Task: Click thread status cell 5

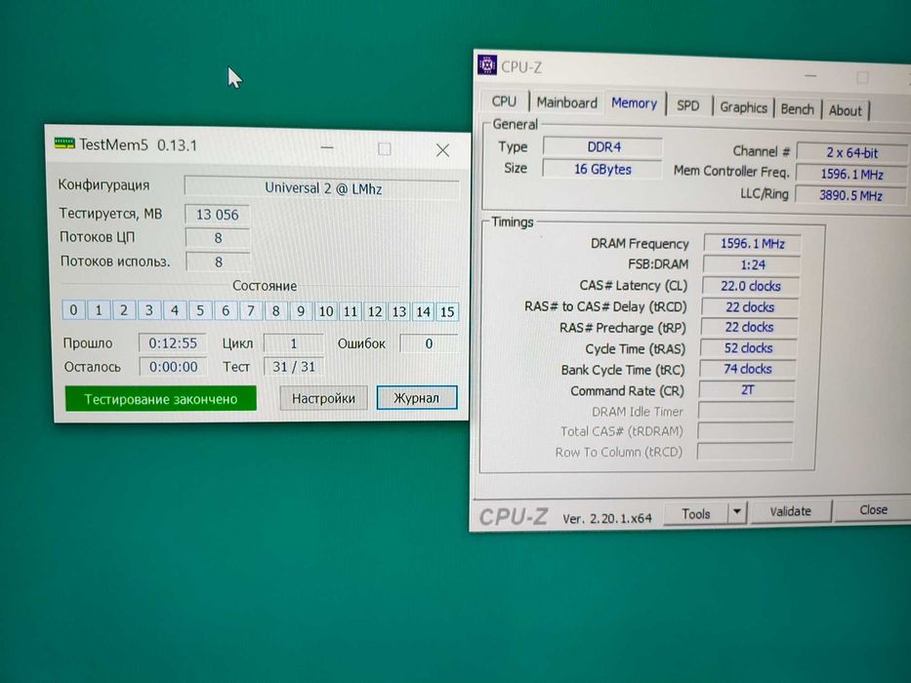Action: click(200, 310)
